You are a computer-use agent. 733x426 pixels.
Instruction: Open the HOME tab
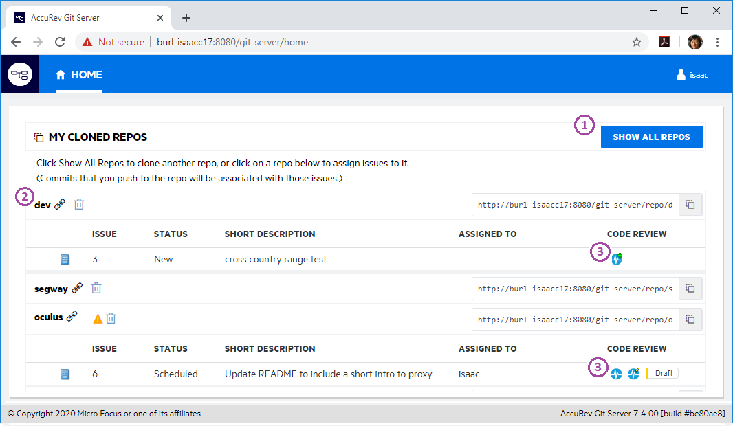tap(79, 74)
